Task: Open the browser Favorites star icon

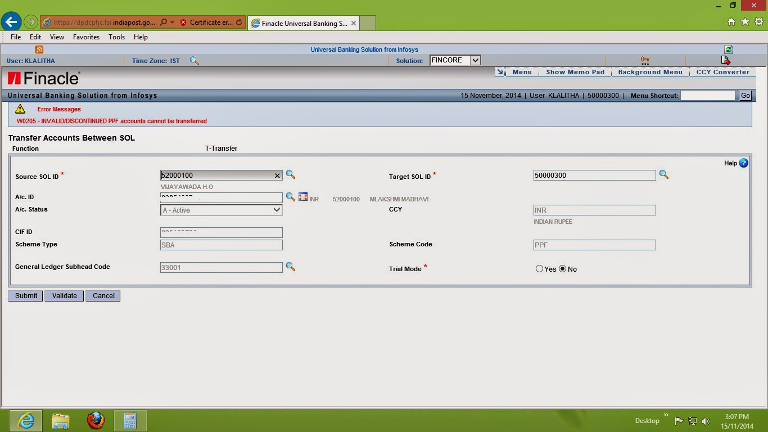Action: (745, 22)
